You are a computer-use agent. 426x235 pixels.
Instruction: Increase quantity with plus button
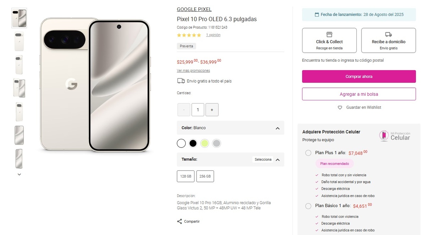pyautogui.click(x=212, y=110)
